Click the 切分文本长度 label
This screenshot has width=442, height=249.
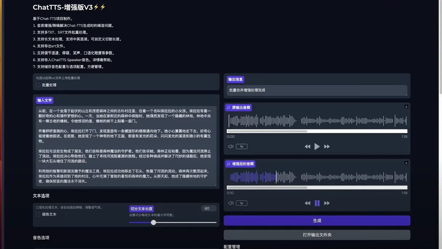point(141,209)
